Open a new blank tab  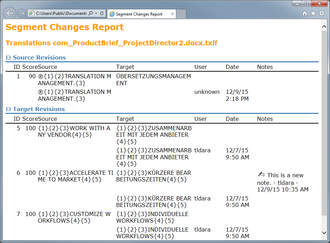coord(181,14)
